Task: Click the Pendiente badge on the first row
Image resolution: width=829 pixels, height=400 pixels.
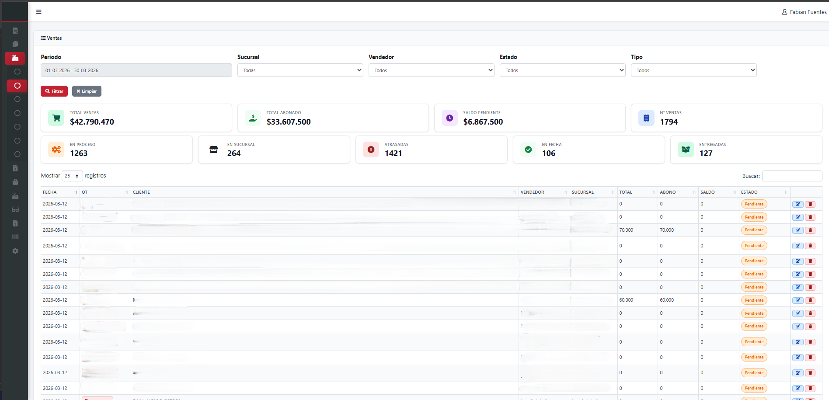Action: click(754, 204)
